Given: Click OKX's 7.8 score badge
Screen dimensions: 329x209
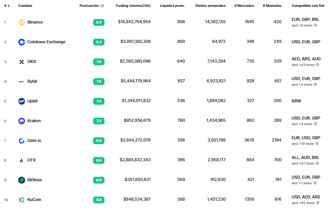Looking at the screenshot, I should tap(99, 62).
